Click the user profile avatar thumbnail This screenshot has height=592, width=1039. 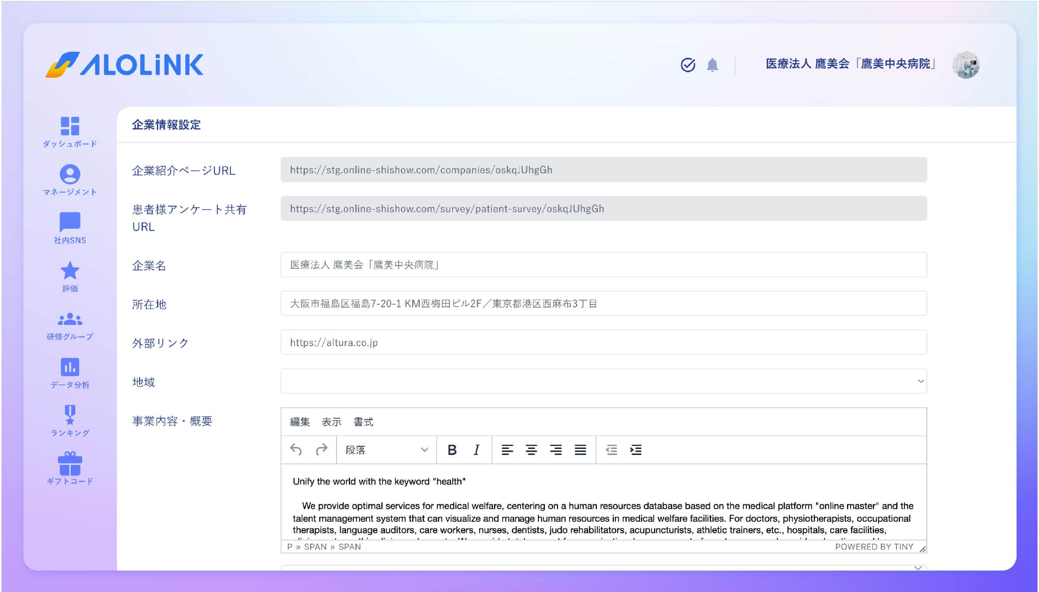(966, 65)
